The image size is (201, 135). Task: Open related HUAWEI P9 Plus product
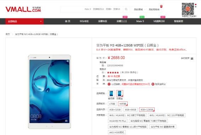point(118,121)
